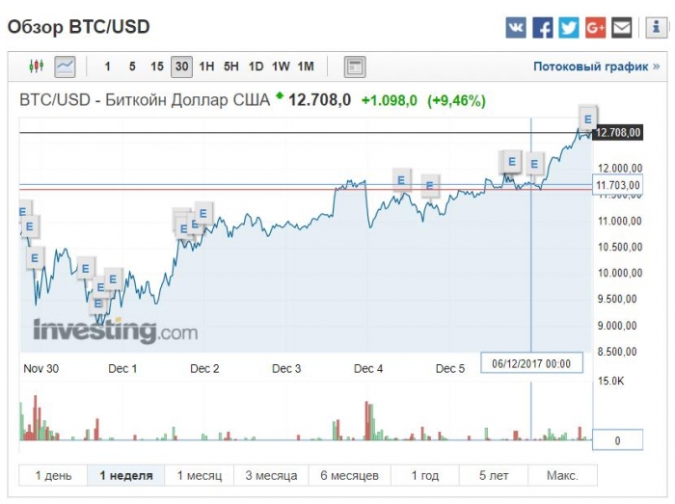Click the 12.708,00 current price label

[618, 133]
